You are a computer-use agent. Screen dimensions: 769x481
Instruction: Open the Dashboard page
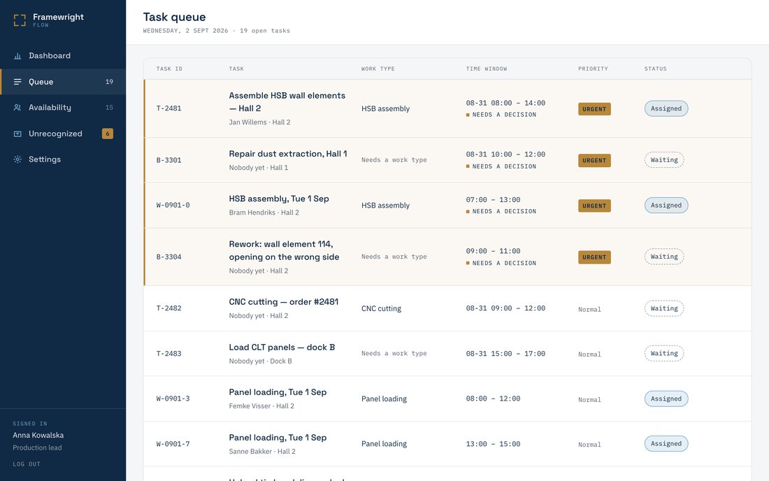63,56
